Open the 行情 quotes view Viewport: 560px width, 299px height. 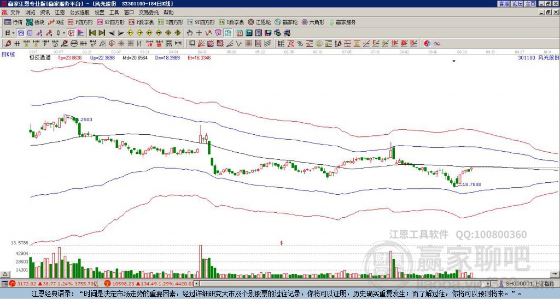[13, 22]
